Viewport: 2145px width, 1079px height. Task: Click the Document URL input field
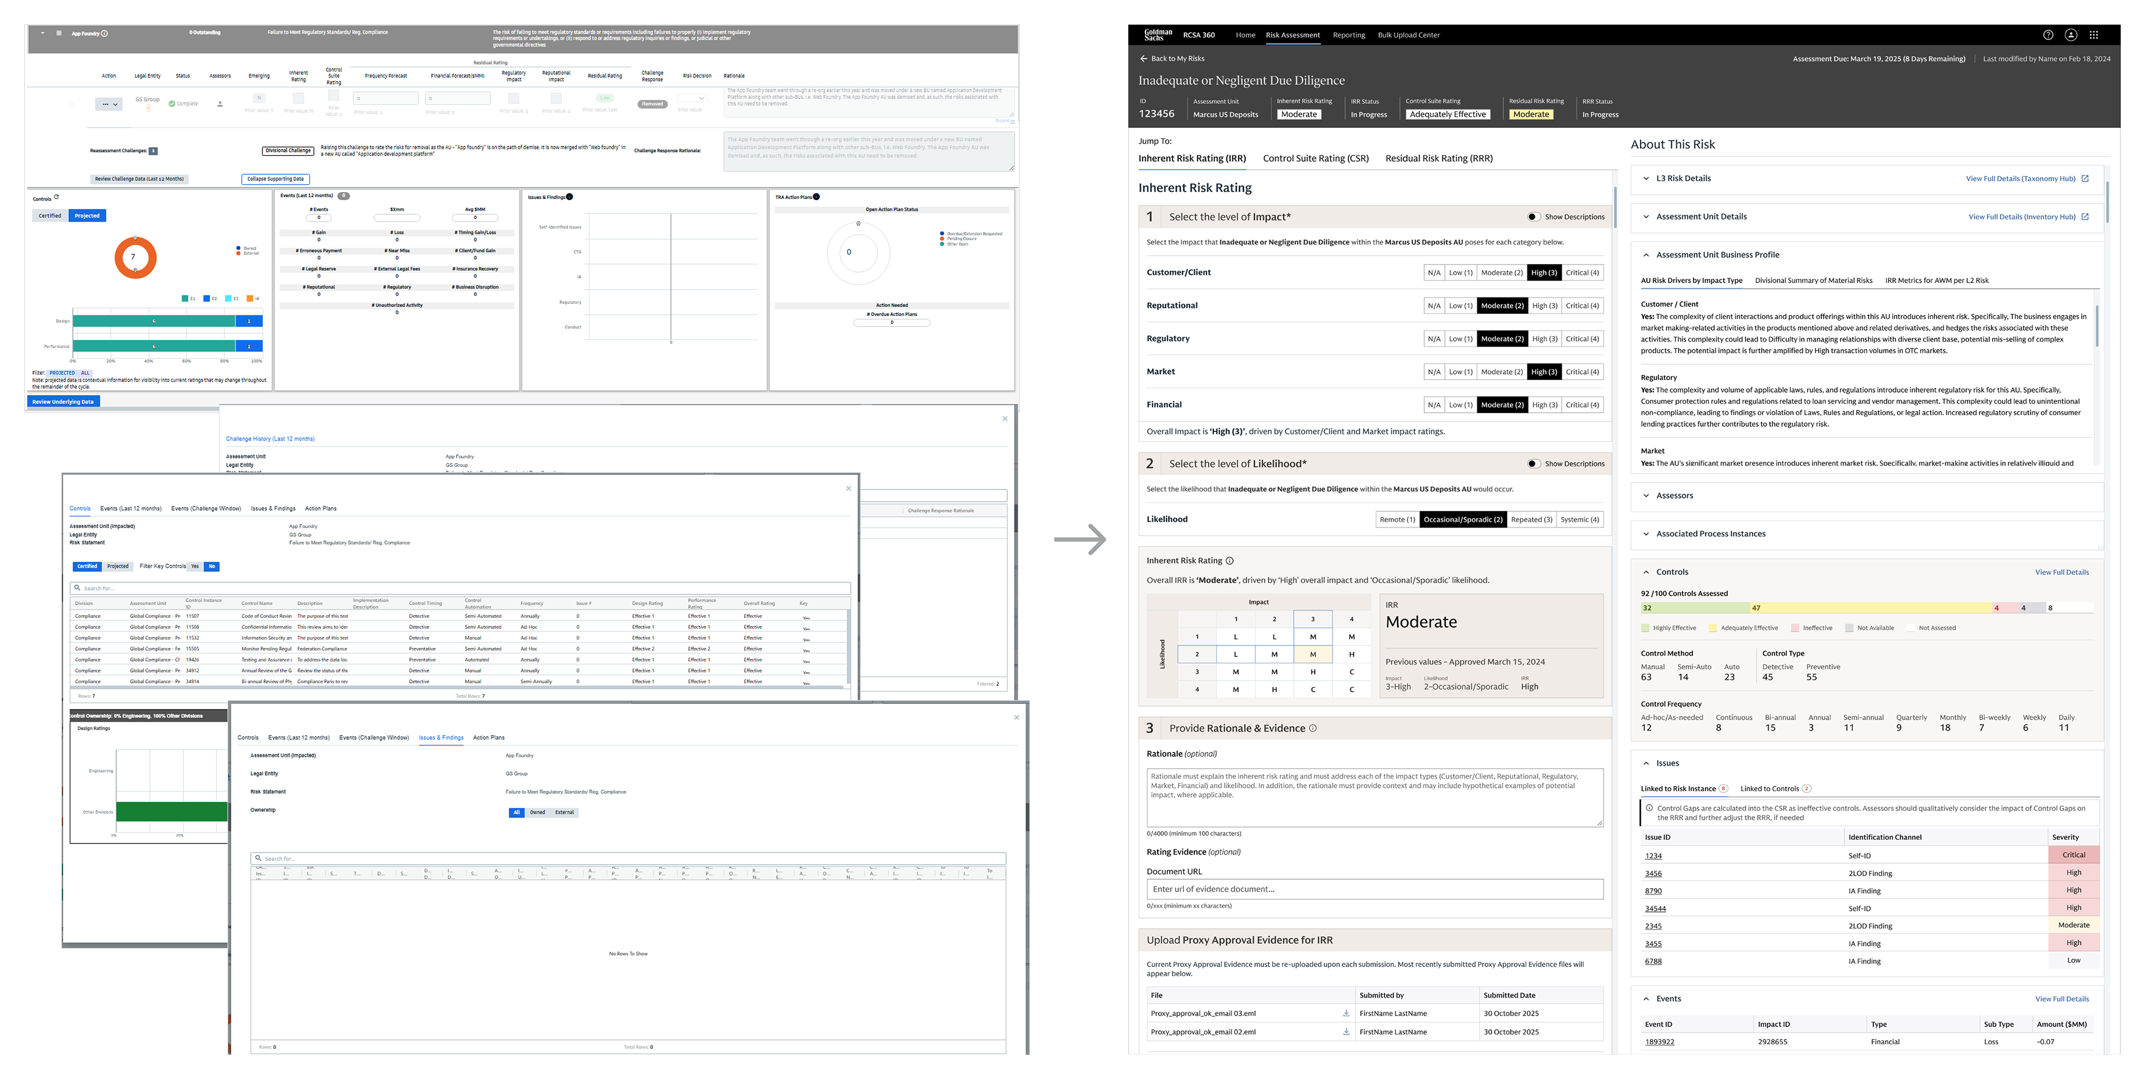click(x=1374, y=889)
